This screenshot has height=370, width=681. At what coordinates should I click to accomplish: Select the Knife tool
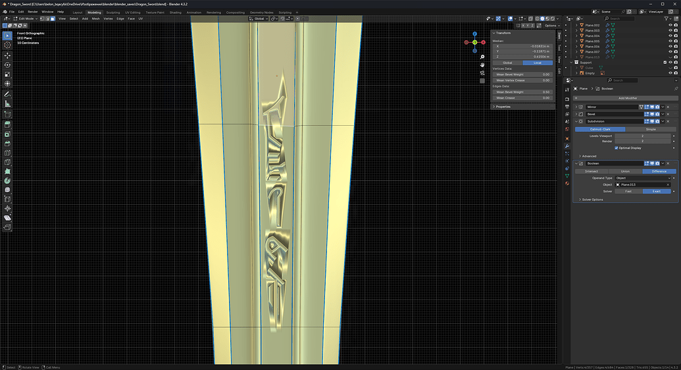(x=7, y=162)
